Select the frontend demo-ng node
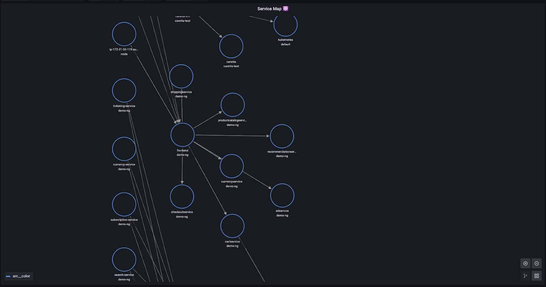The width and height of the screenshot is (546, 287). (x=183, y=135)
